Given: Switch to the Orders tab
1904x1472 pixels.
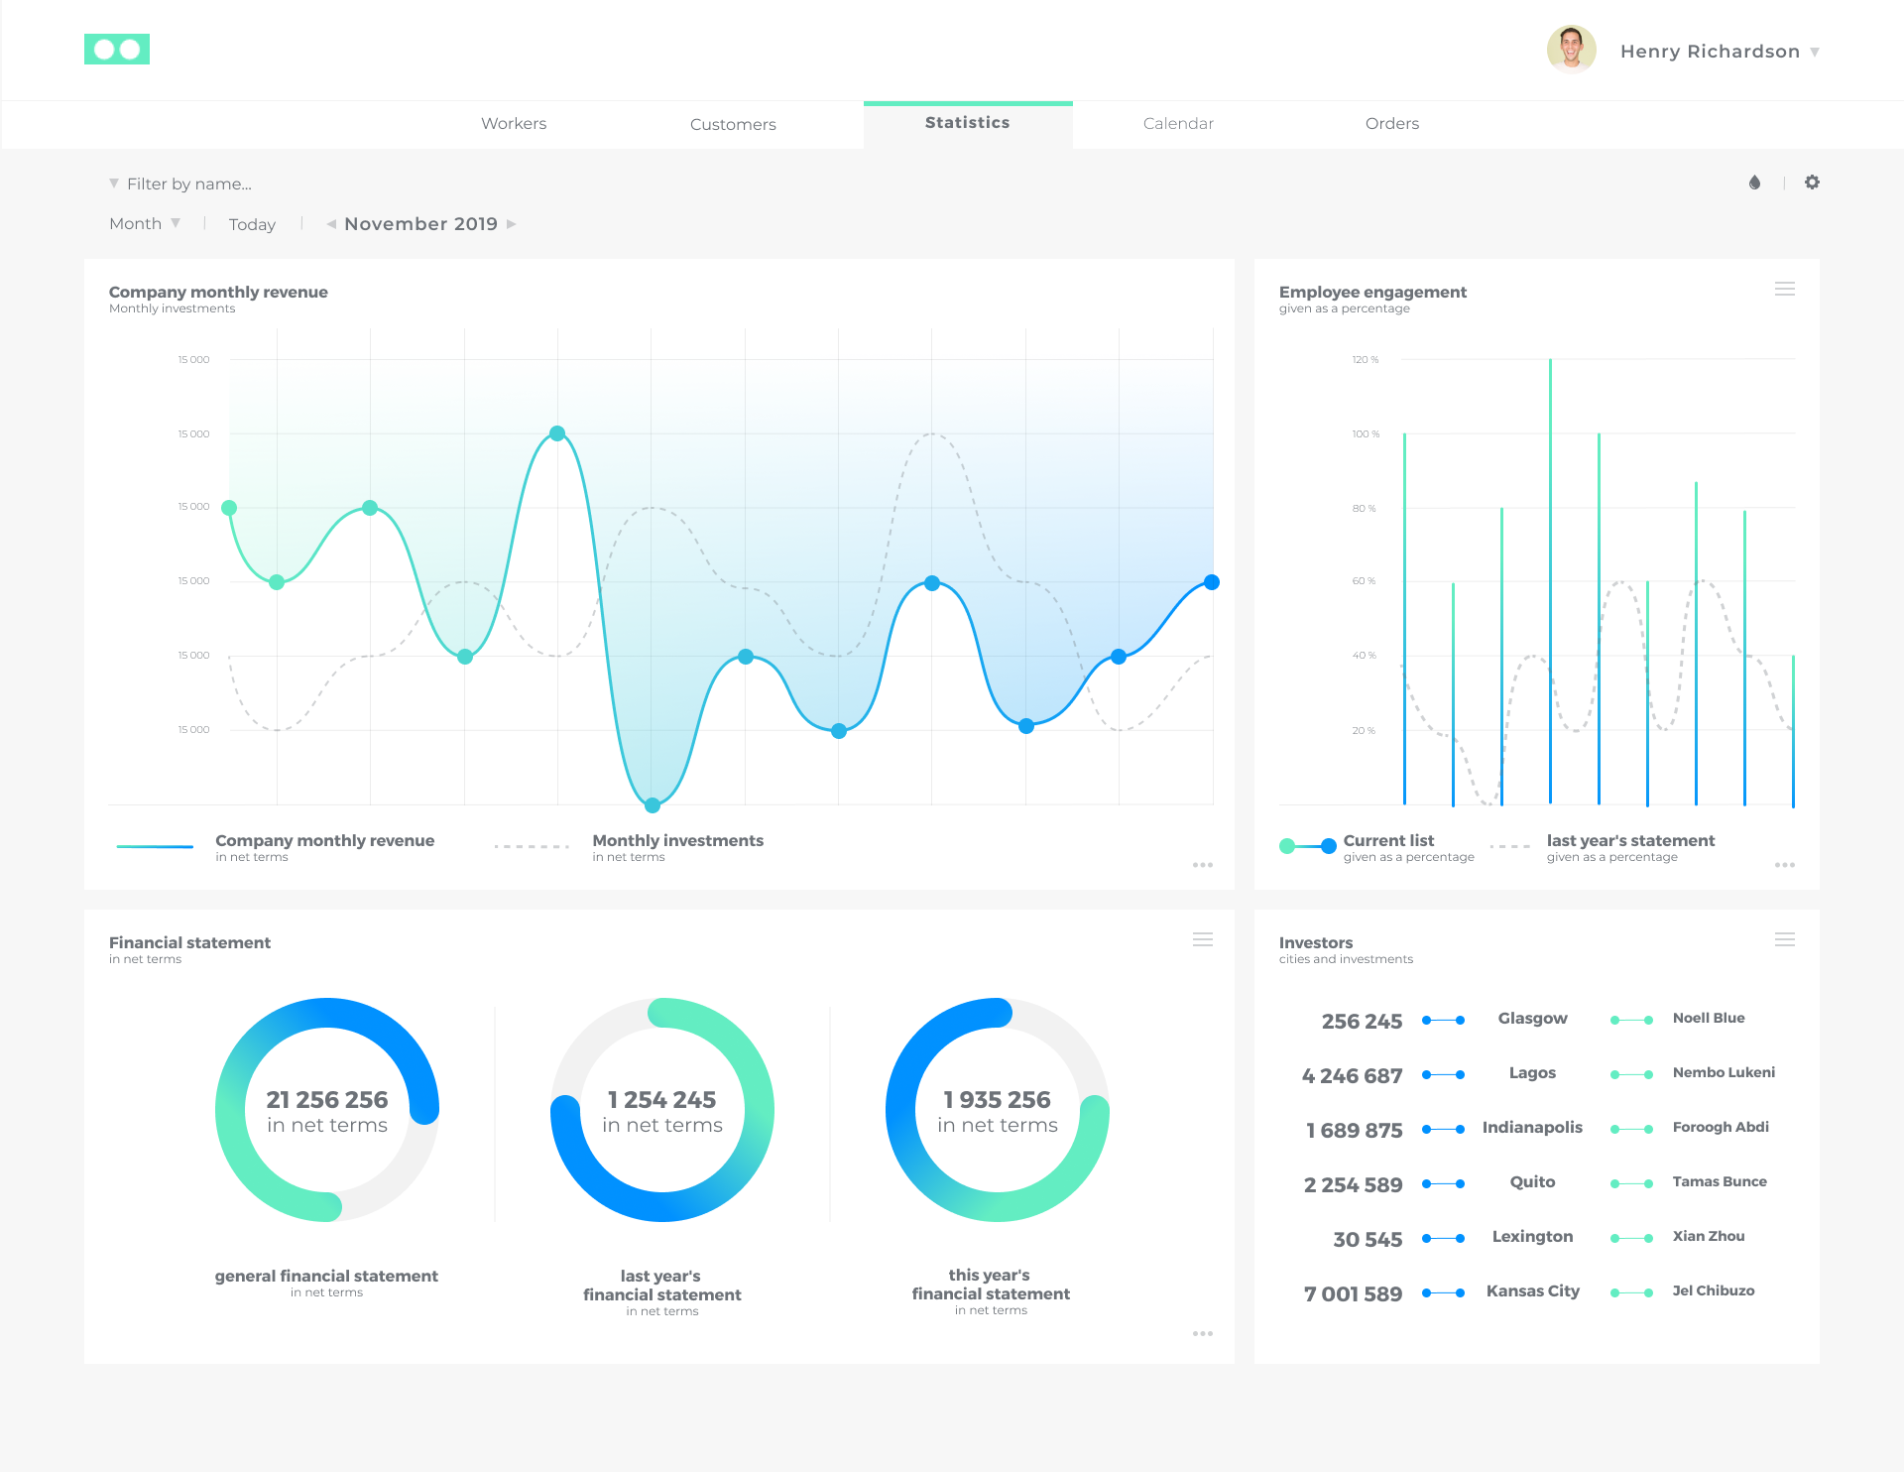Looking at the screenshot, I should [x=1391, y=124].
